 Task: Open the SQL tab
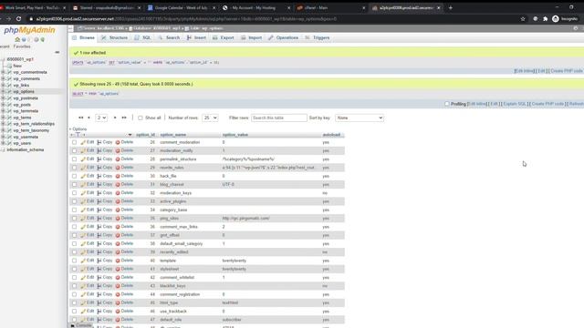142,37
